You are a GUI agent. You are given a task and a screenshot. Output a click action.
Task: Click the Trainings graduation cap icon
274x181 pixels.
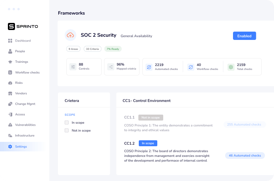coord(10,62)
